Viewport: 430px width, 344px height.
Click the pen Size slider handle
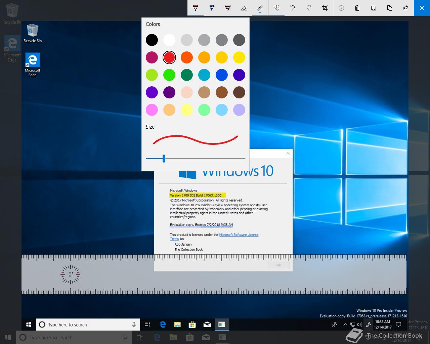(164, 159)
